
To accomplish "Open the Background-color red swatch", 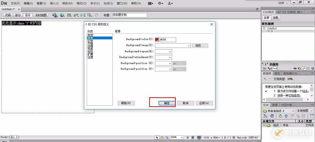I will [157, 40].
